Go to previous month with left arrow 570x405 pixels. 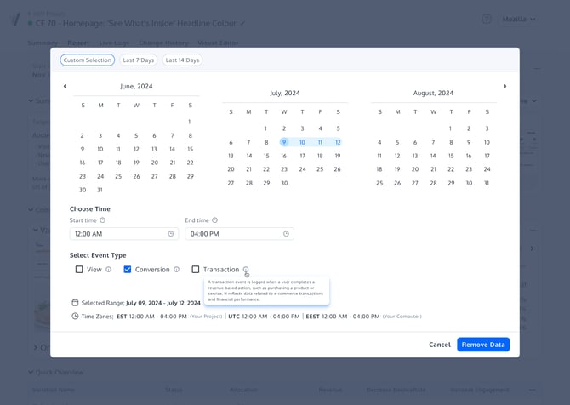click(65, 86)
